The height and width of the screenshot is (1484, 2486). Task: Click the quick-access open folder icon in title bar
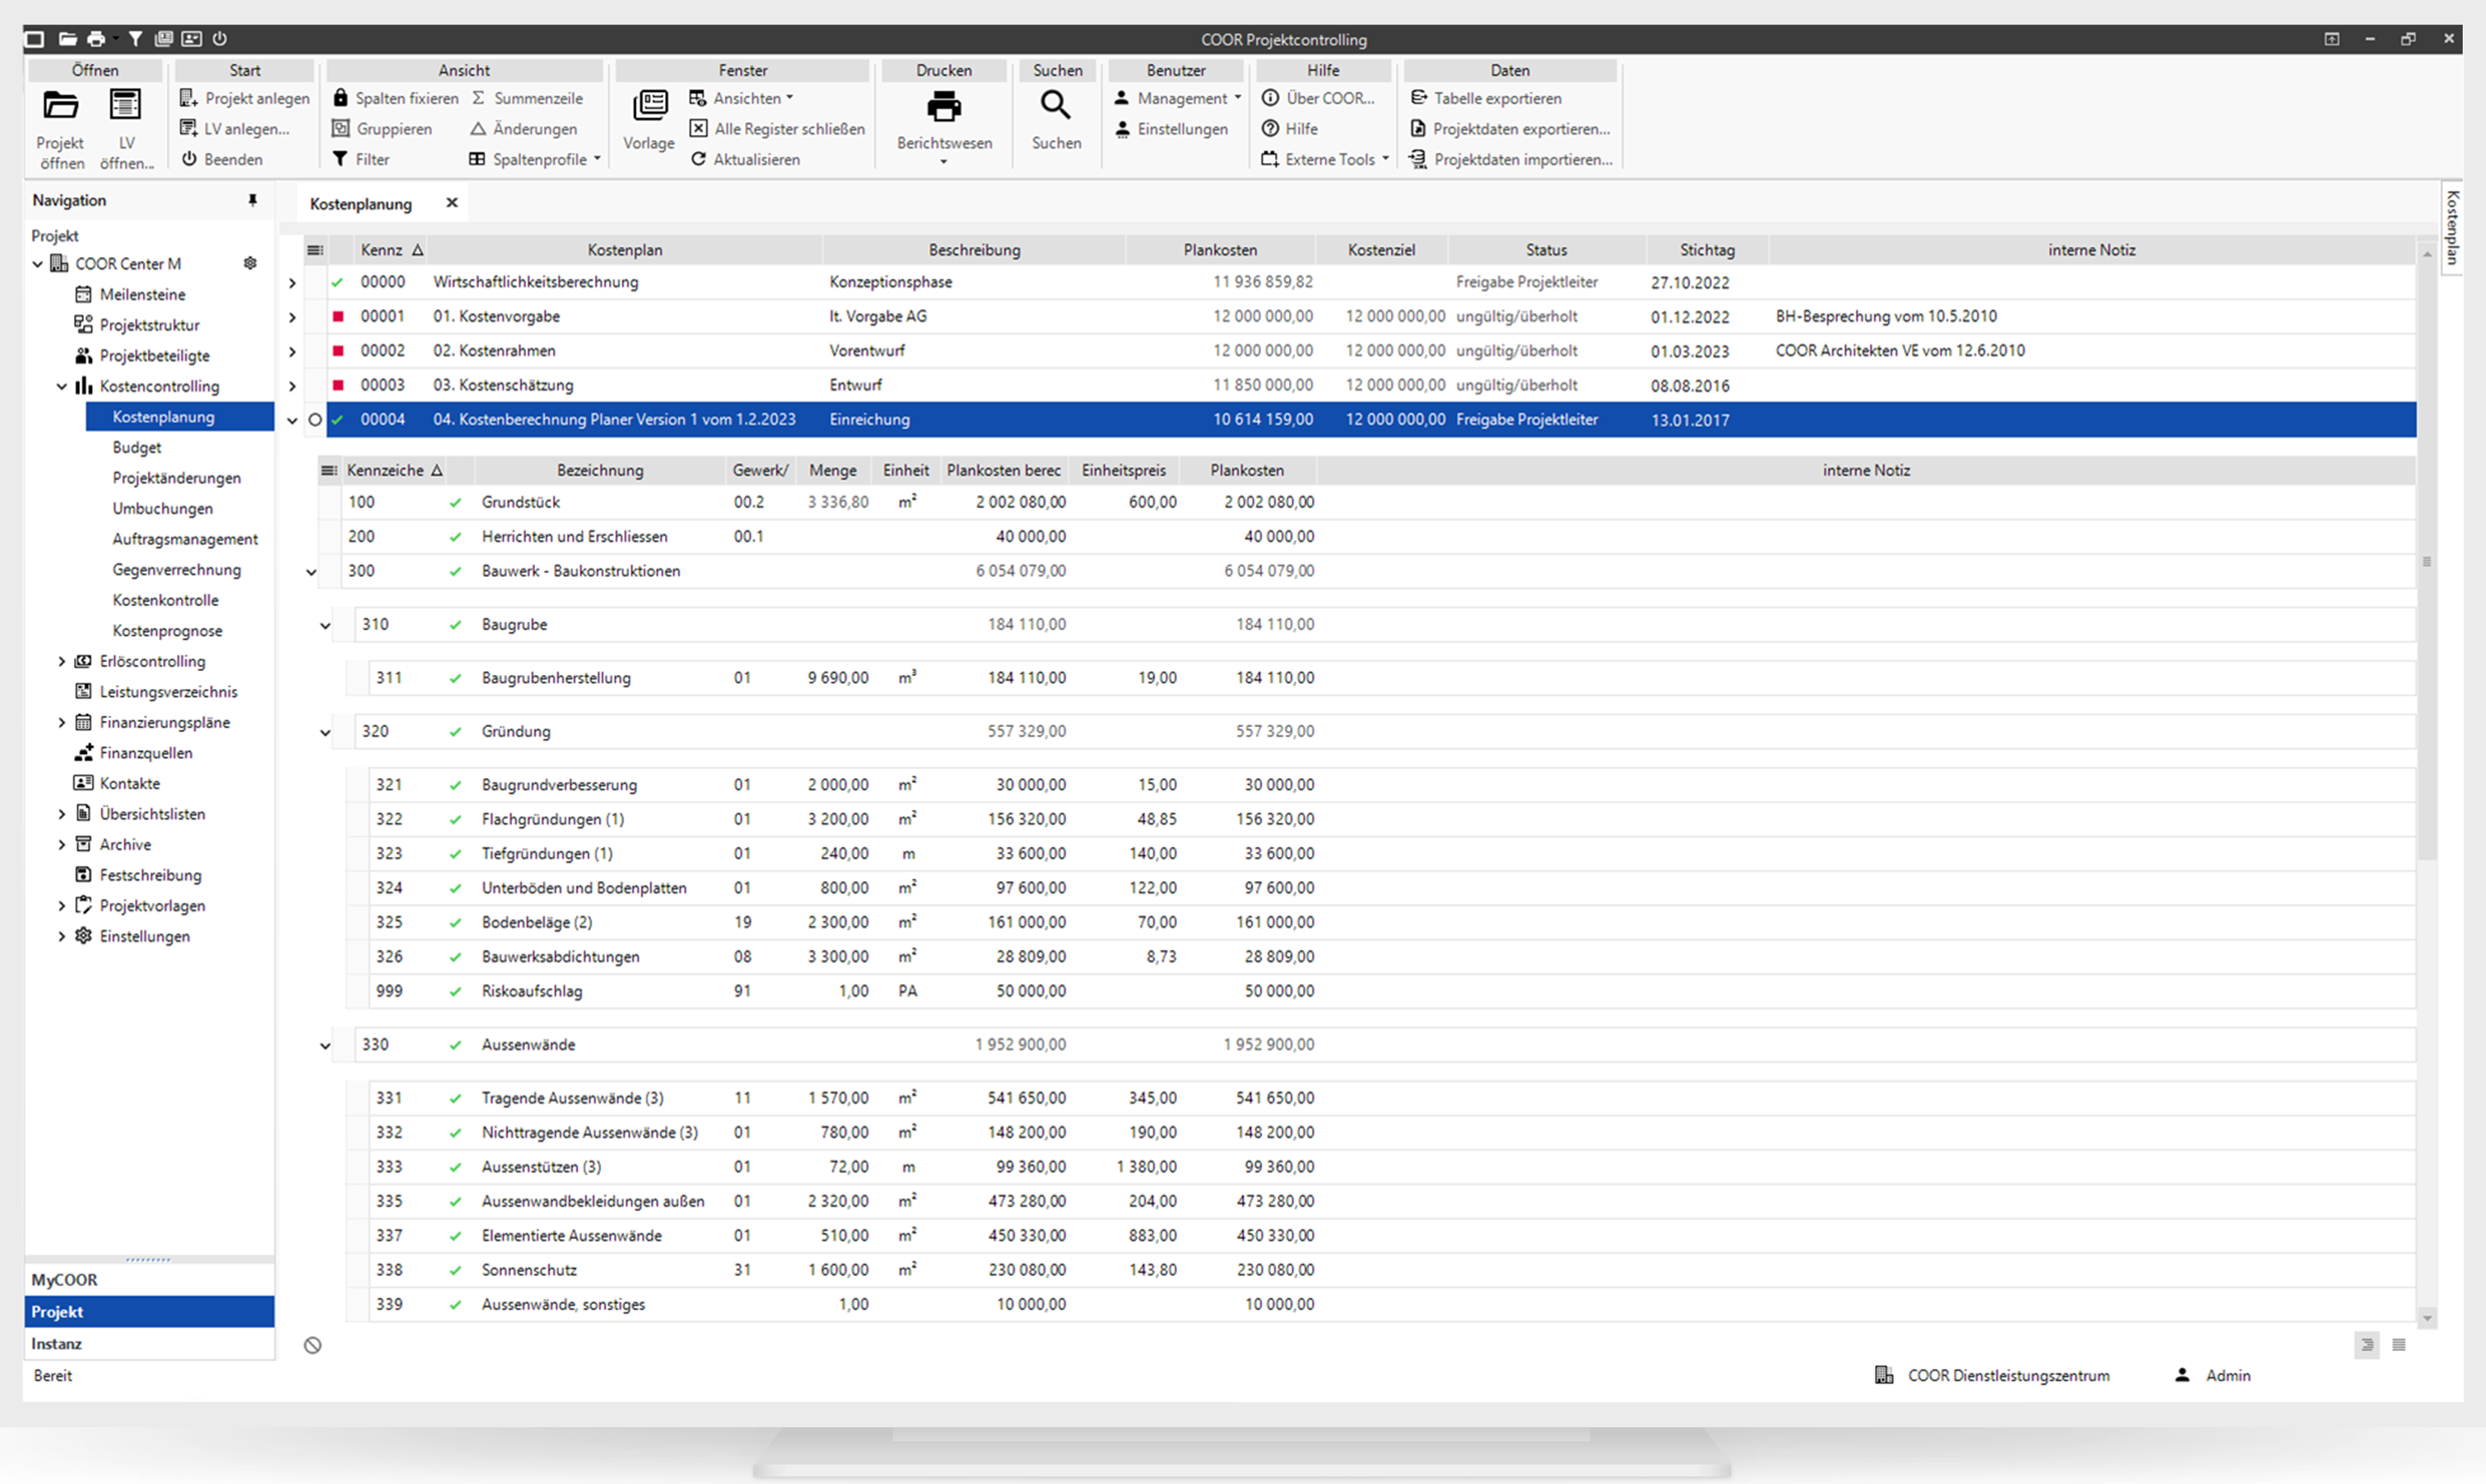coord(67,39)
